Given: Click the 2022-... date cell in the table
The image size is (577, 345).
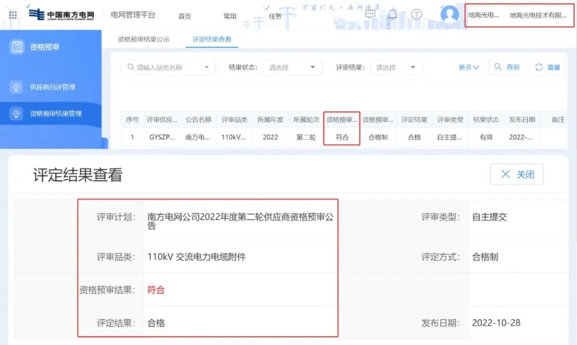Looking at the screenshot, I should coord(520,137).
